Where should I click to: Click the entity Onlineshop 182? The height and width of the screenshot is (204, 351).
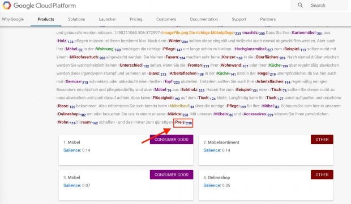coord(71,114)
